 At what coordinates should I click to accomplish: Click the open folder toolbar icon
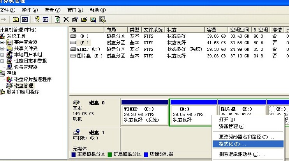tap(84, 19)
